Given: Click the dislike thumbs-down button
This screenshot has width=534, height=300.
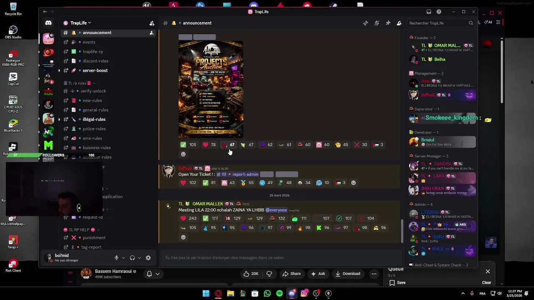Looking at the screenshot, I should (x=269, y=274).
